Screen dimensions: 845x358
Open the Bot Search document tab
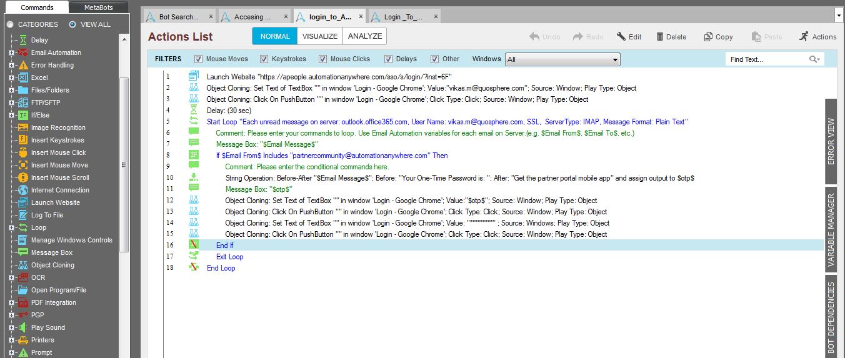point(178,17)
